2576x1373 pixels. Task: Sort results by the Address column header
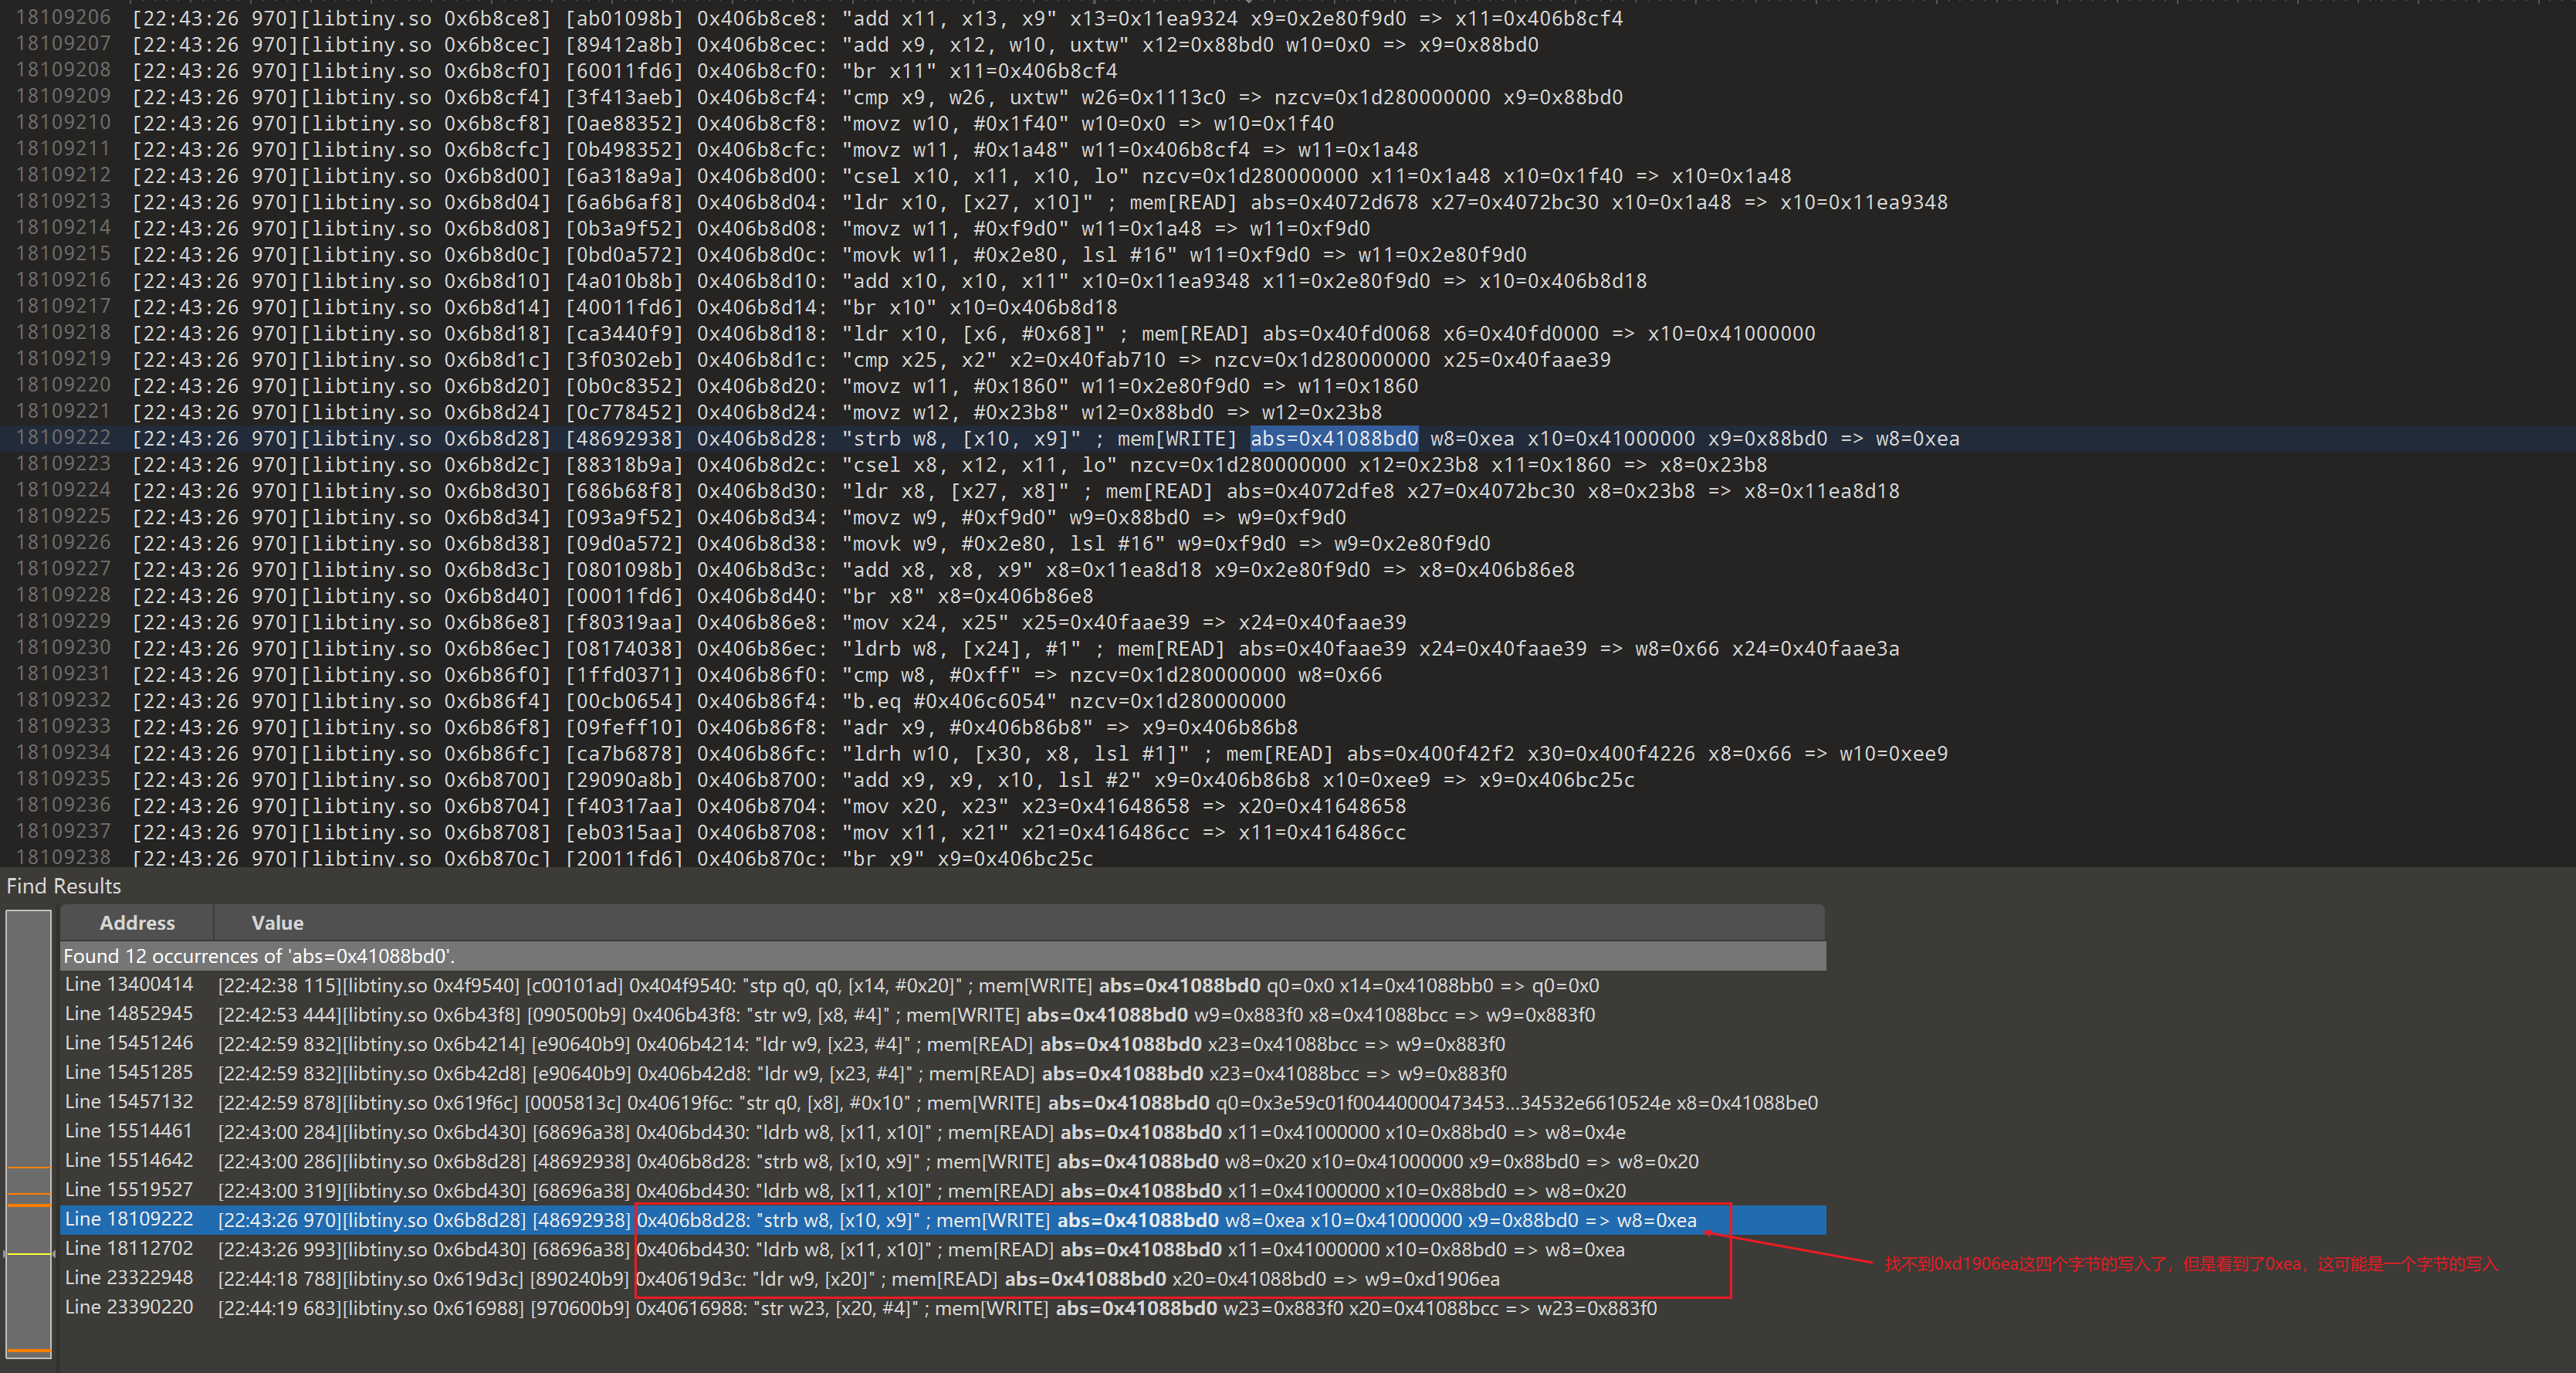click(137, 923)
